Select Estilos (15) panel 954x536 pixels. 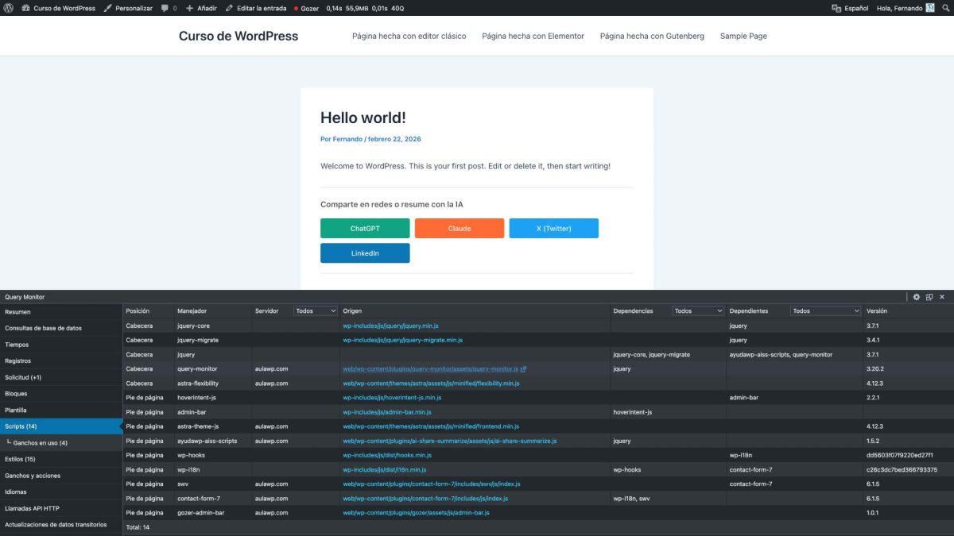coord(61,459)
